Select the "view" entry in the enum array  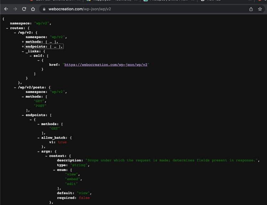[71, 174]
